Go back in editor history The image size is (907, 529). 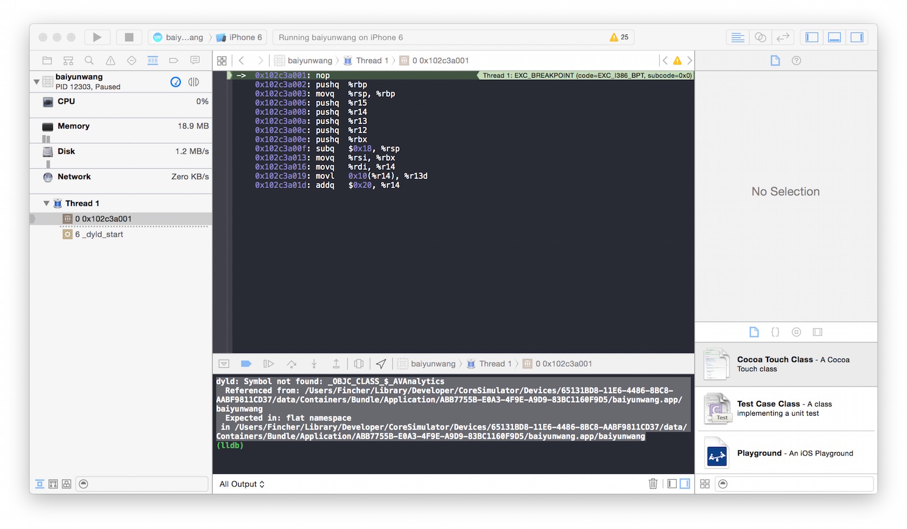pyautogui.click(x=241, y=61)
